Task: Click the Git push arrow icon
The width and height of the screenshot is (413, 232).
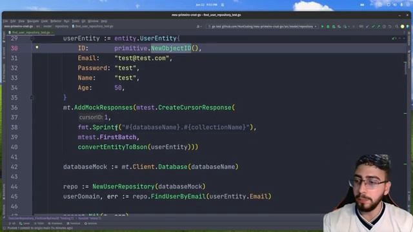Action: pos(379,26)
